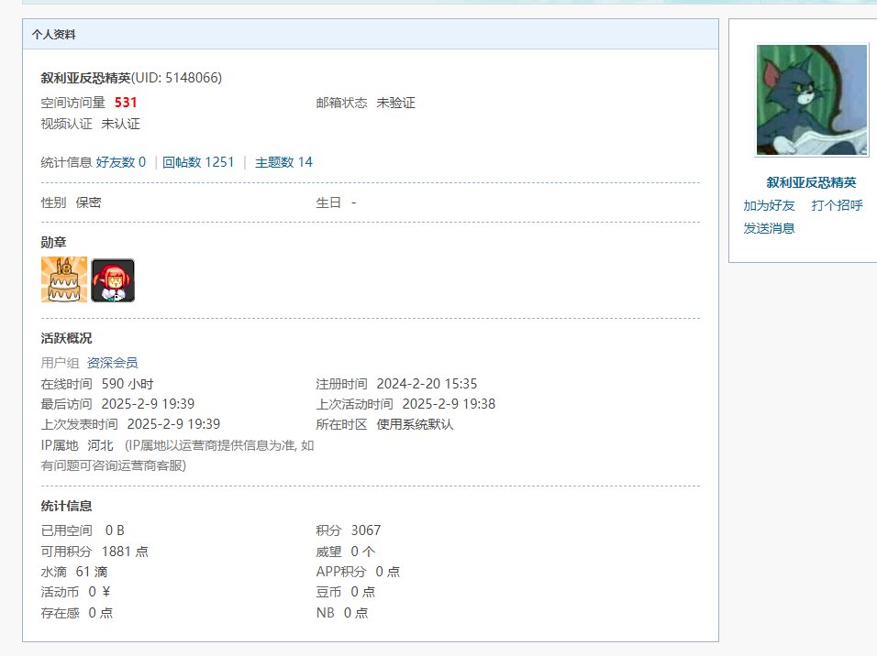Image resolution: width=877 pixels, height=656 pixels.
Task: Click the birthday cake medal icon
Action: (64, 279)
